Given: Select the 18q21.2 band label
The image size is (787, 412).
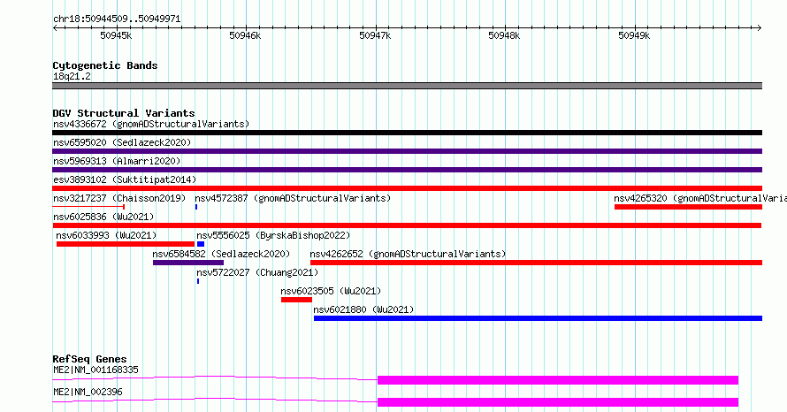Looking at the screenshot, I should point(72,76).
